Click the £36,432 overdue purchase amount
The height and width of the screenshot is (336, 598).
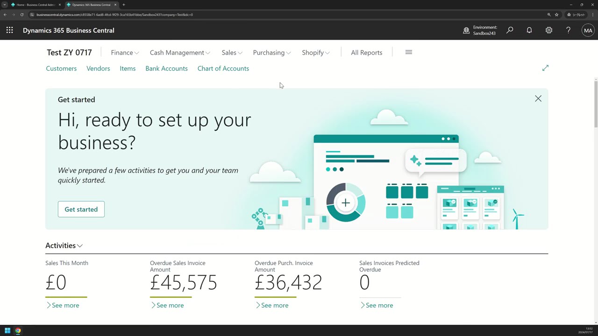point(288,282)
